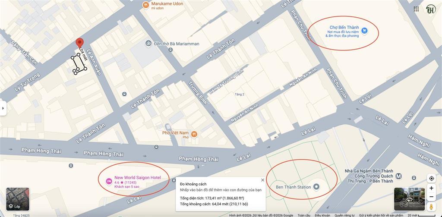Click the Tầng 2 floor label
This screenshot has width=442, height=217.
[x=240, y=94]
